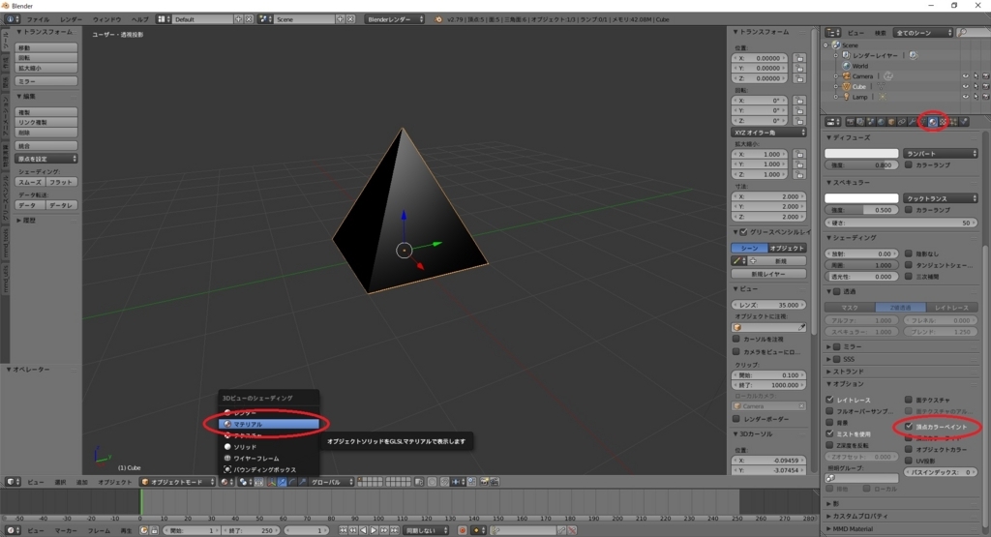Select the rotate manipulator icon
The width and height of the screenshot is (991, 537).
click(x=292, y=482)
